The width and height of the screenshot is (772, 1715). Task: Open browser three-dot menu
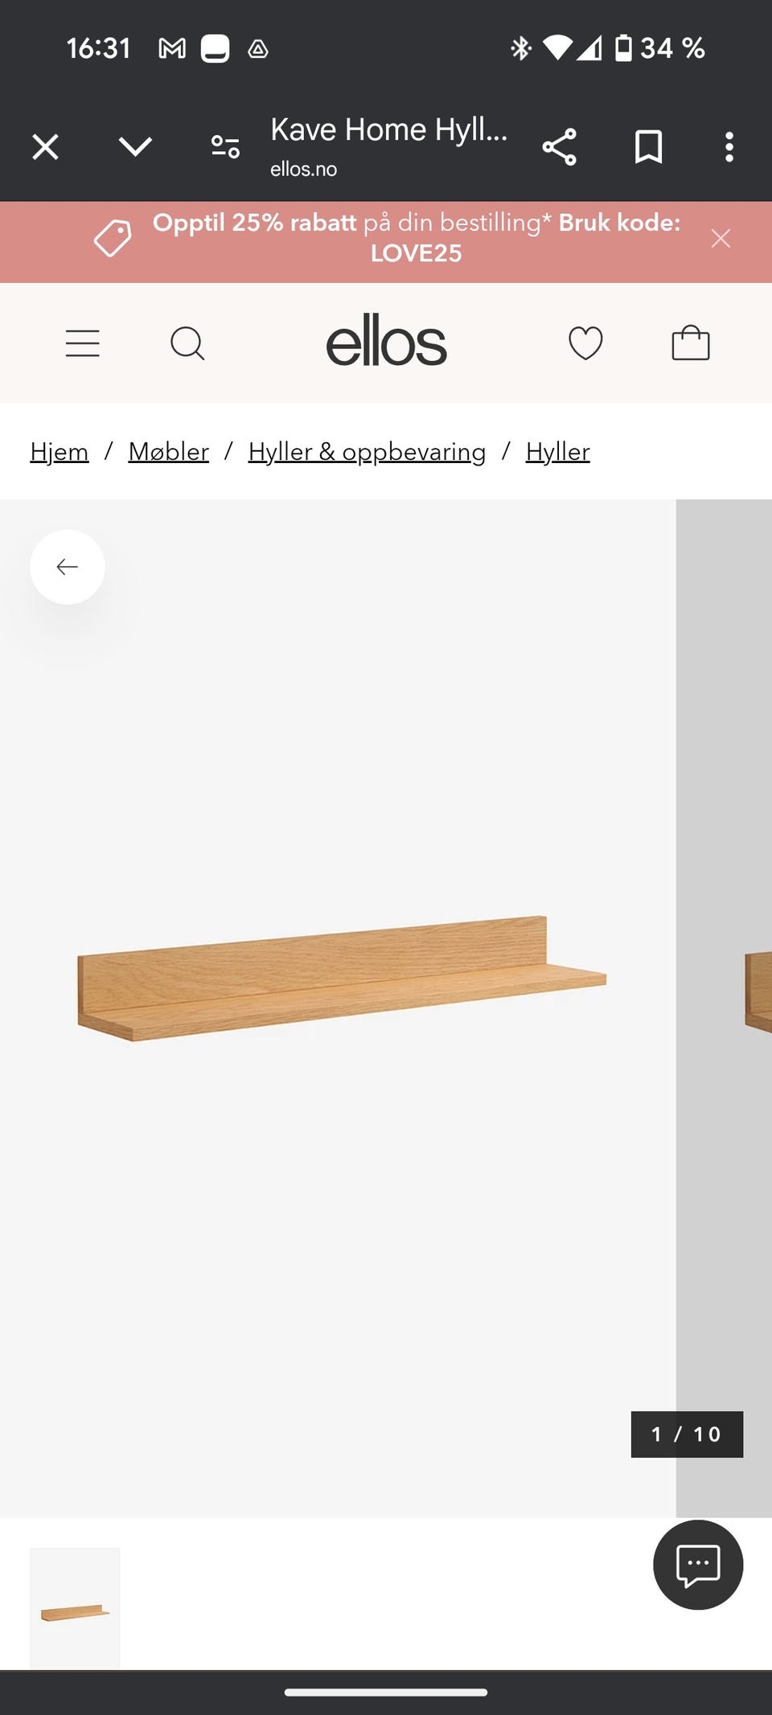tap(729, 147)
